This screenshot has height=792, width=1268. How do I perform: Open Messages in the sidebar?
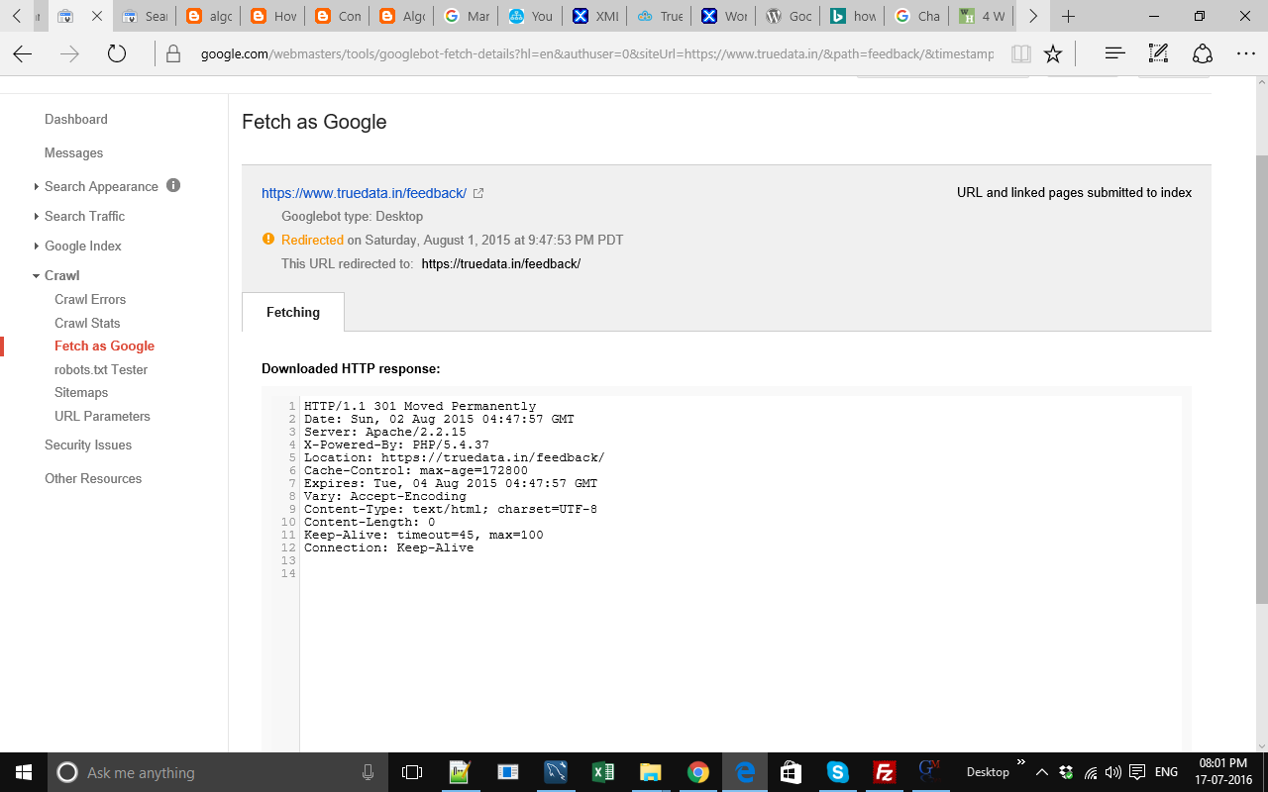[73, 152]
